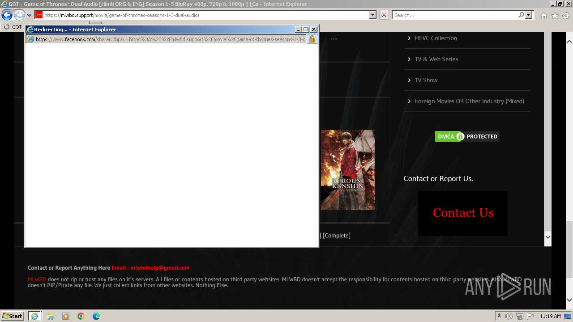
Task: Restore down the main IE window
Action: pyautogui.click(x=560, y=4)
